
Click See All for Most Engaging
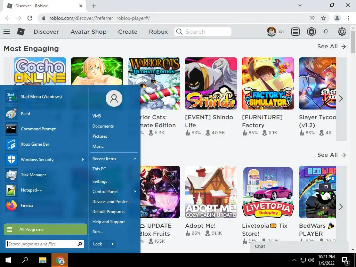pyautogui.click(x=332, y=46)
